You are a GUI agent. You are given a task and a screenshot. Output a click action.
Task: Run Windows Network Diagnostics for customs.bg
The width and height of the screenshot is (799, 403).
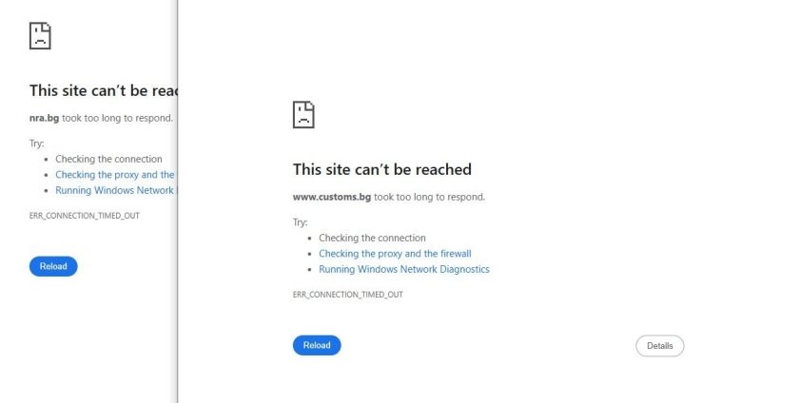coord(404,270)
